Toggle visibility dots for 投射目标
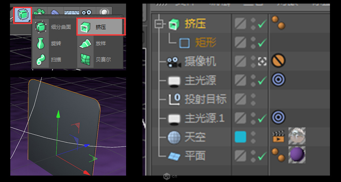This screenshot has width=341, height=182. tap(253, 99)
